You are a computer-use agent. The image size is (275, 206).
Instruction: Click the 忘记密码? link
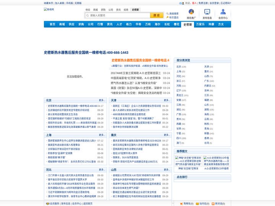(x=226, y=3)
